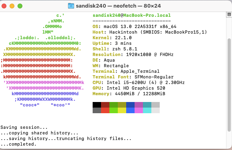Click the dark red color block

tap(105, 105)
